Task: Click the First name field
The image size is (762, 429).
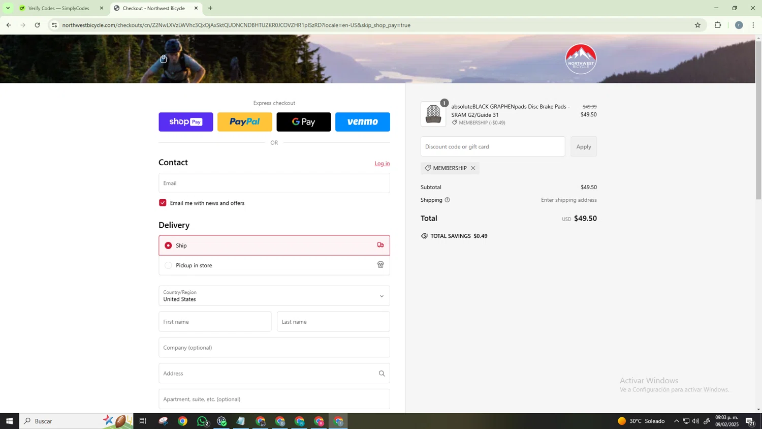Action: tap(215, 322)
